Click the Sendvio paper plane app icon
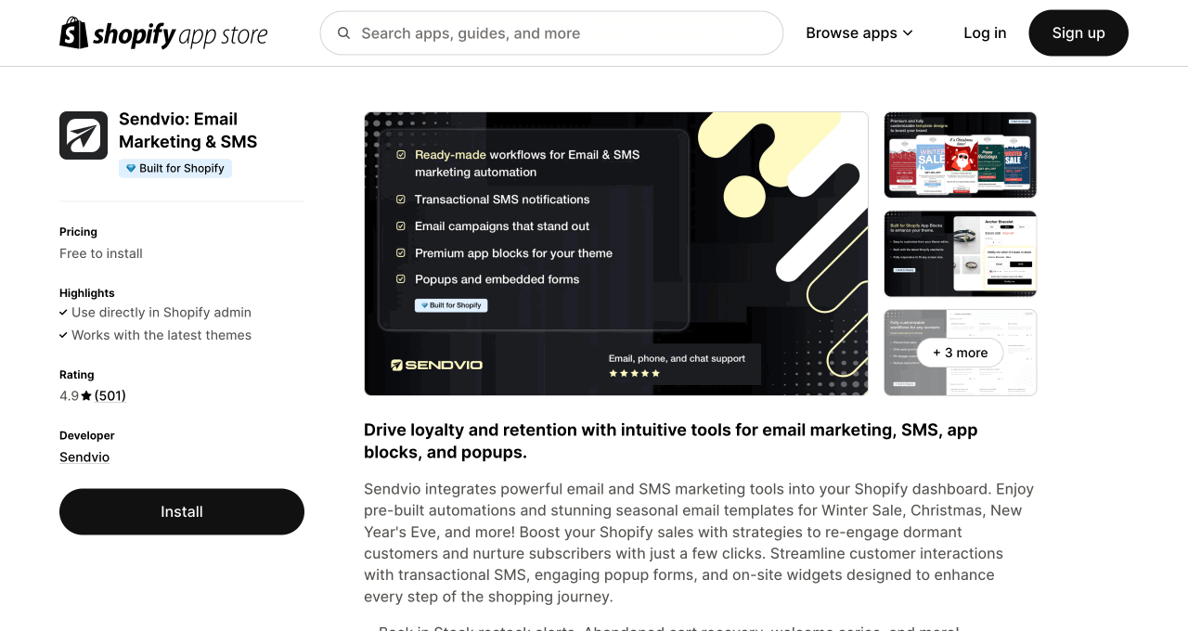 coord(84,135)
